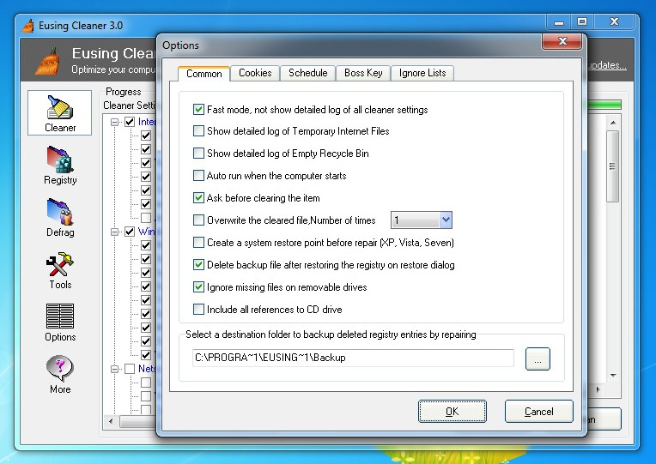The image size is (656, 464).
Task: Click the scroll down arrow in main window
Action: (x=613, y=376)
